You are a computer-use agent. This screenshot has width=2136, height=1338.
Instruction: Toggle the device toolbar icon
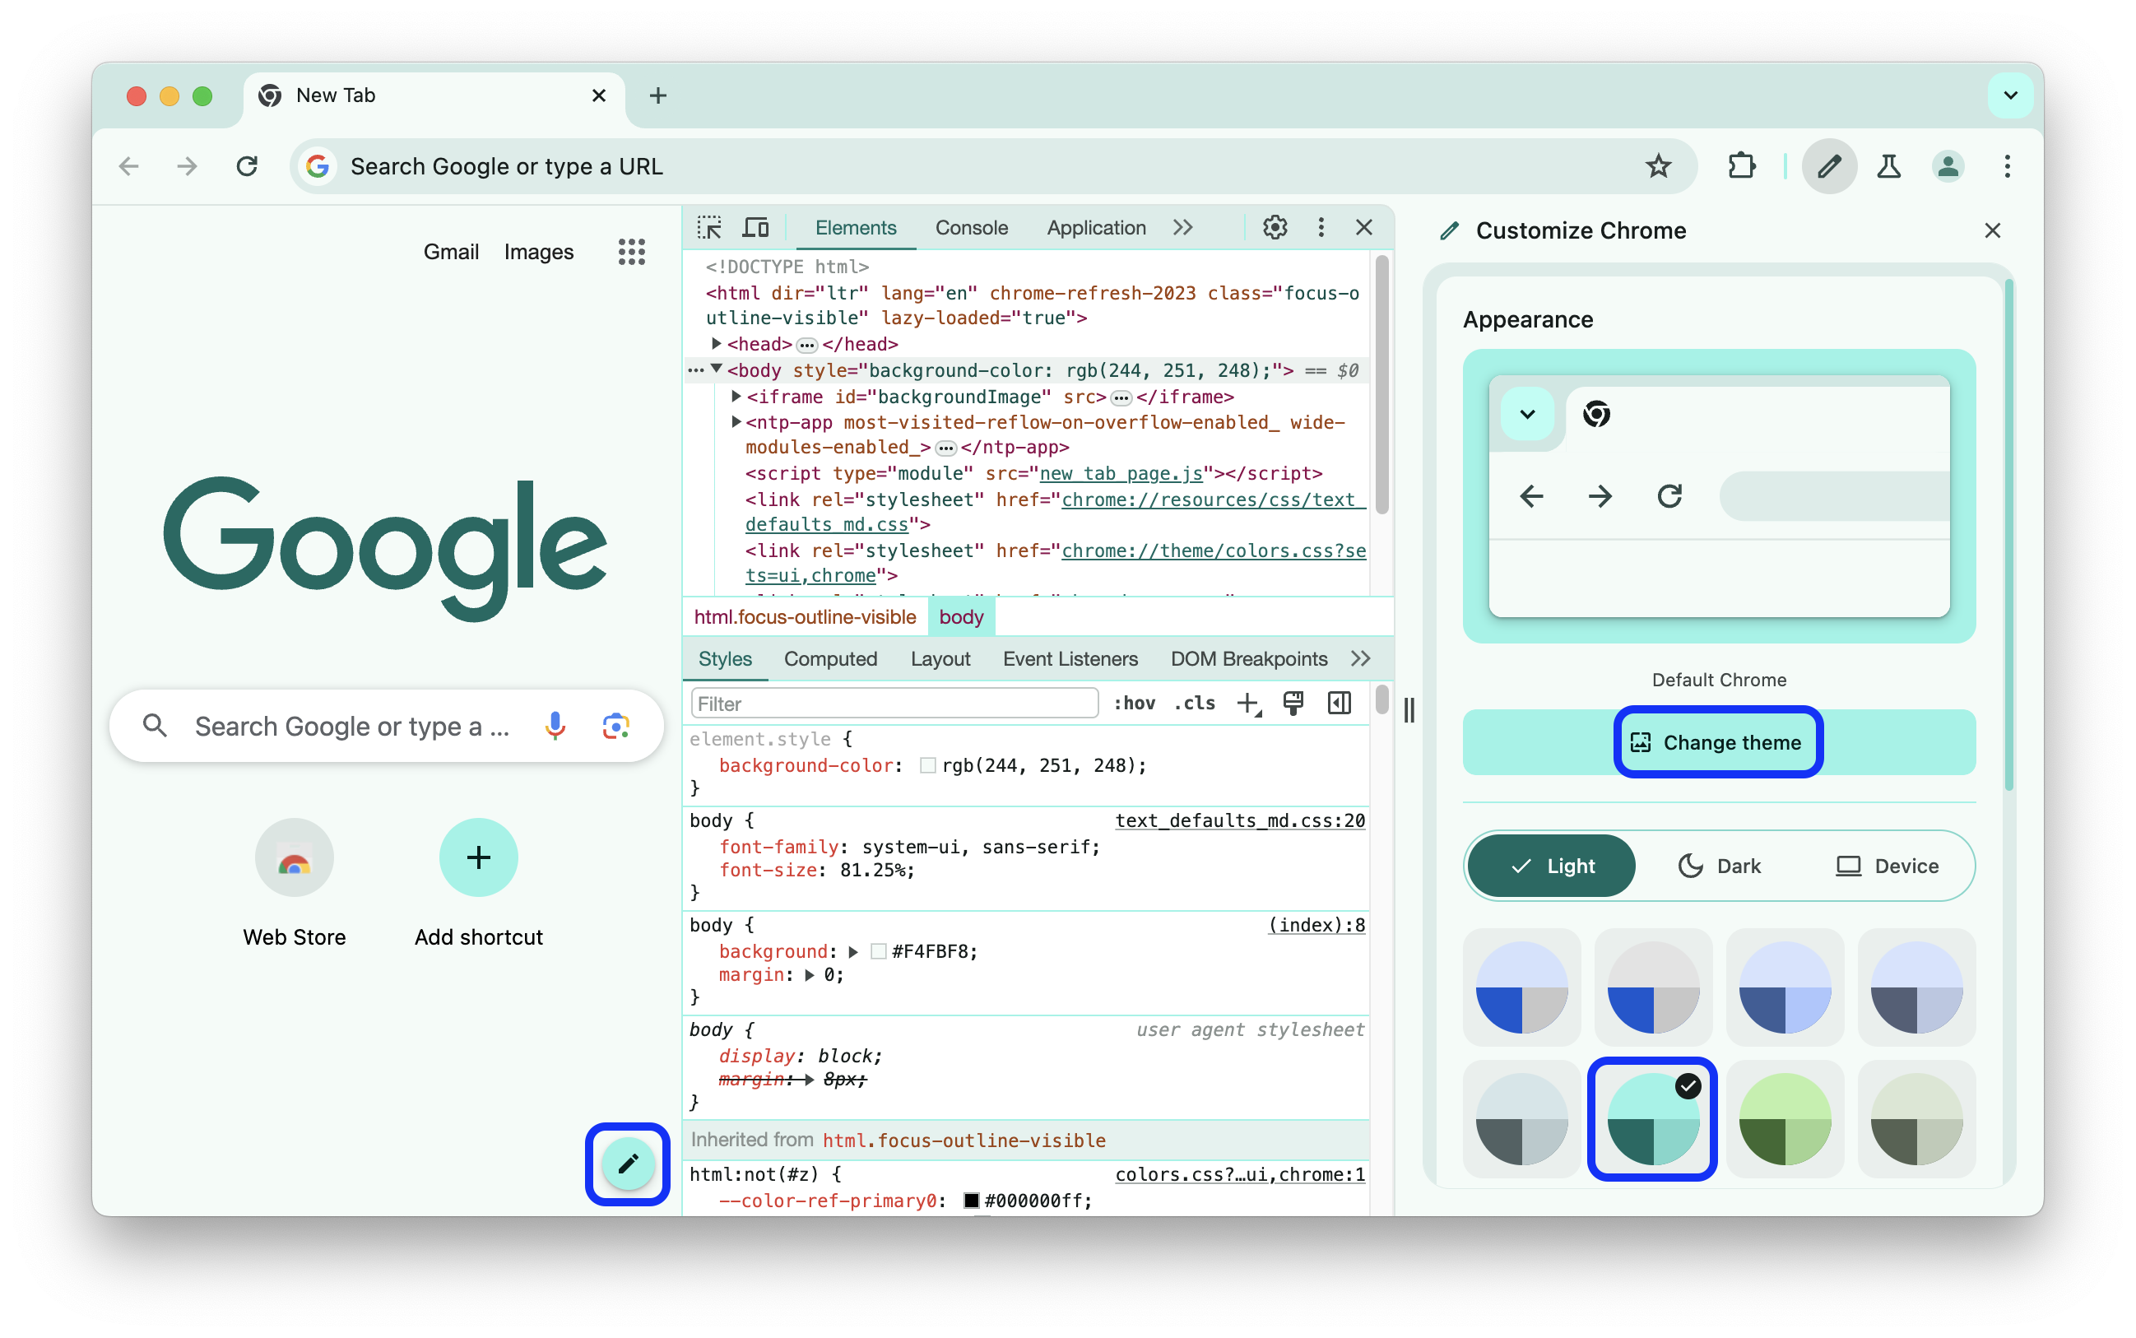point(755,228)
